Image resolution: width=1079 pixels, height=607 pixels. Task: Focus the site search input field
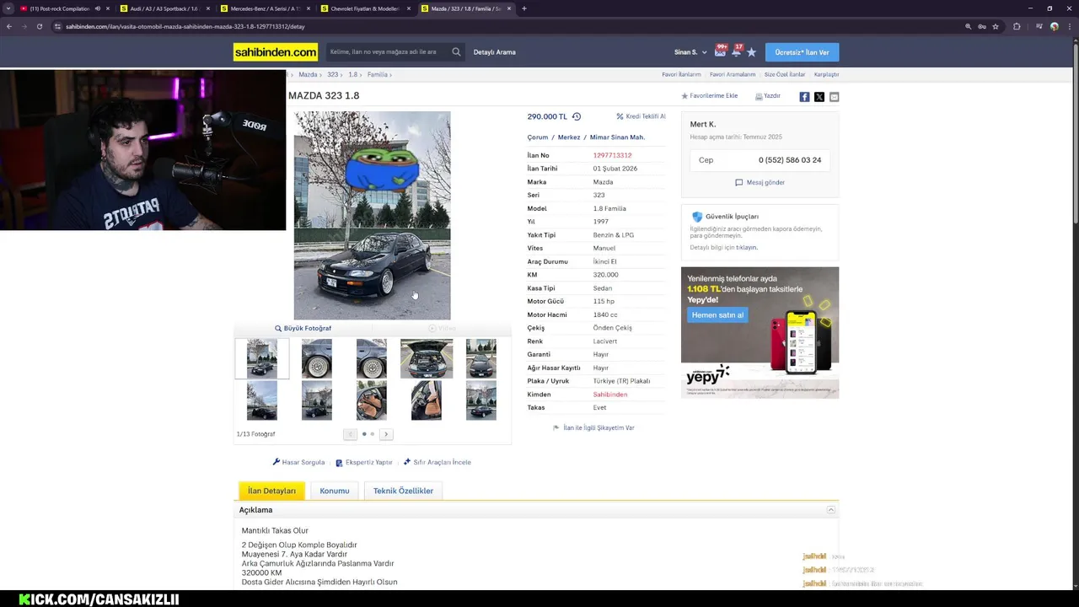[x=388, y=52]
